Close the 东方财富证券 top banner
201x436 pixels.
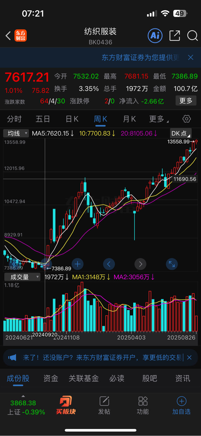point(191,57)
